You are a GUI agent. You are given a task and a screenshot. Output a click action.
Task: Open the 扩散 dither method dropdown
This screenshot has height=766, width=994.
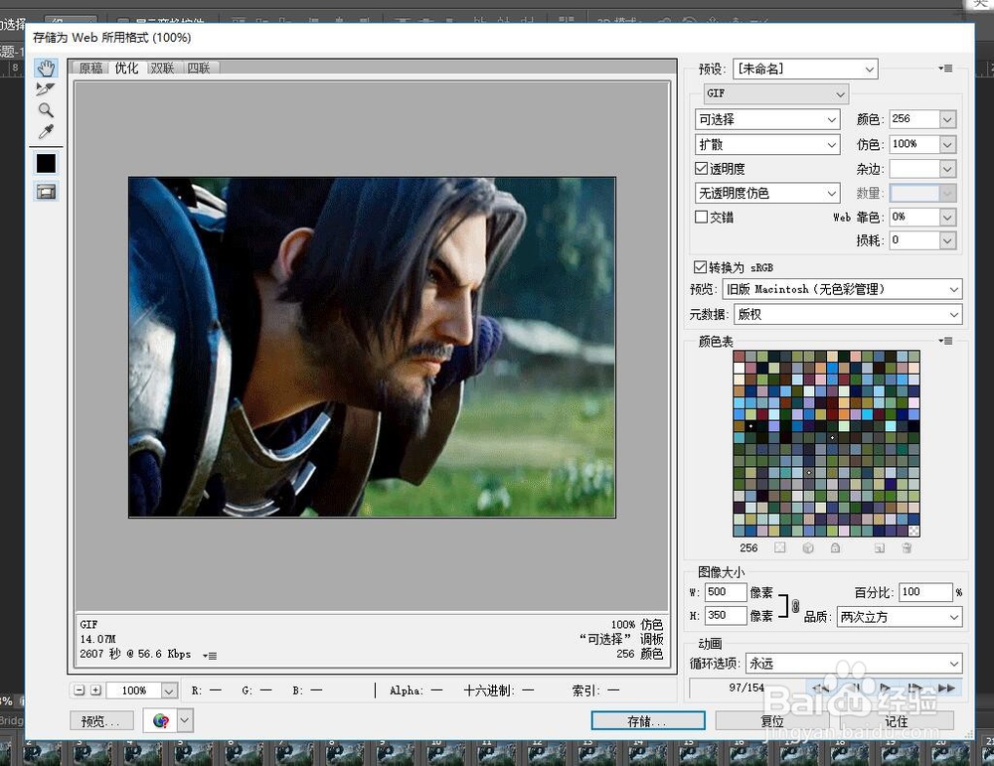pyautogui.click(x=767, y=144)
